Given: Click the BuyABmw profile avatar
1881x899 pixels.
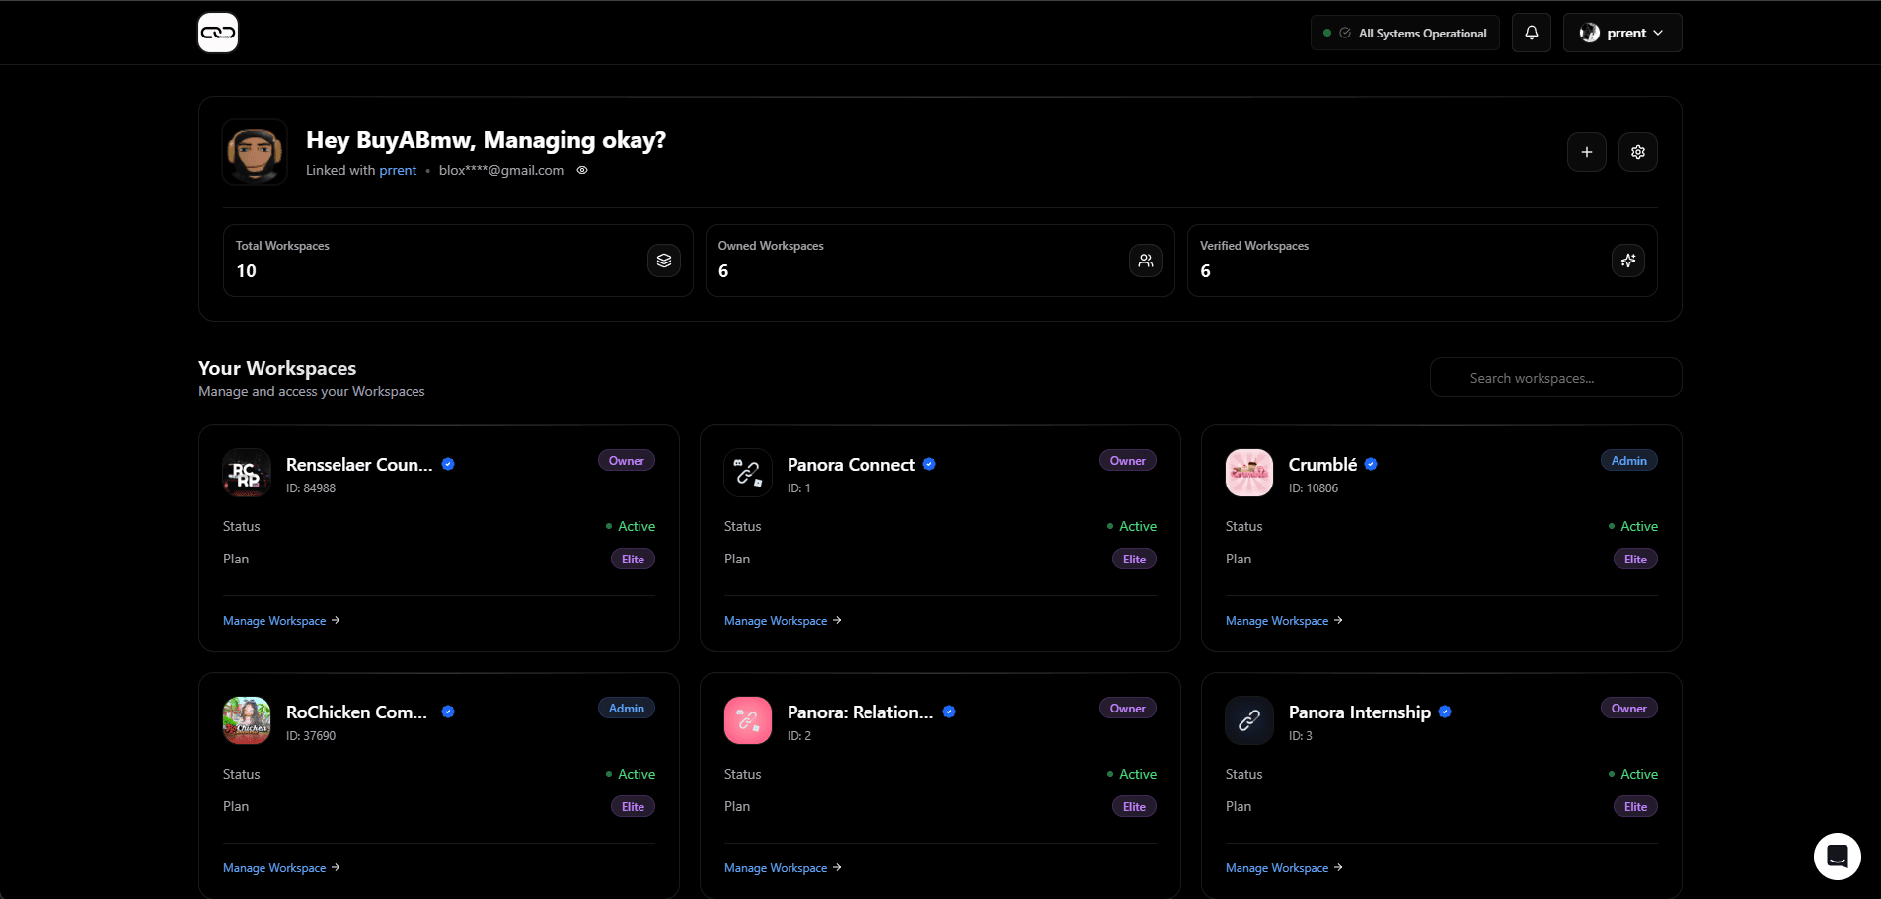Looking at the screenshot, I should pyautogui.click(x=254, y=151).
